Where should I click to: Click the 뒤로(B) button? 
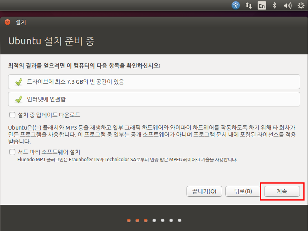243,191
